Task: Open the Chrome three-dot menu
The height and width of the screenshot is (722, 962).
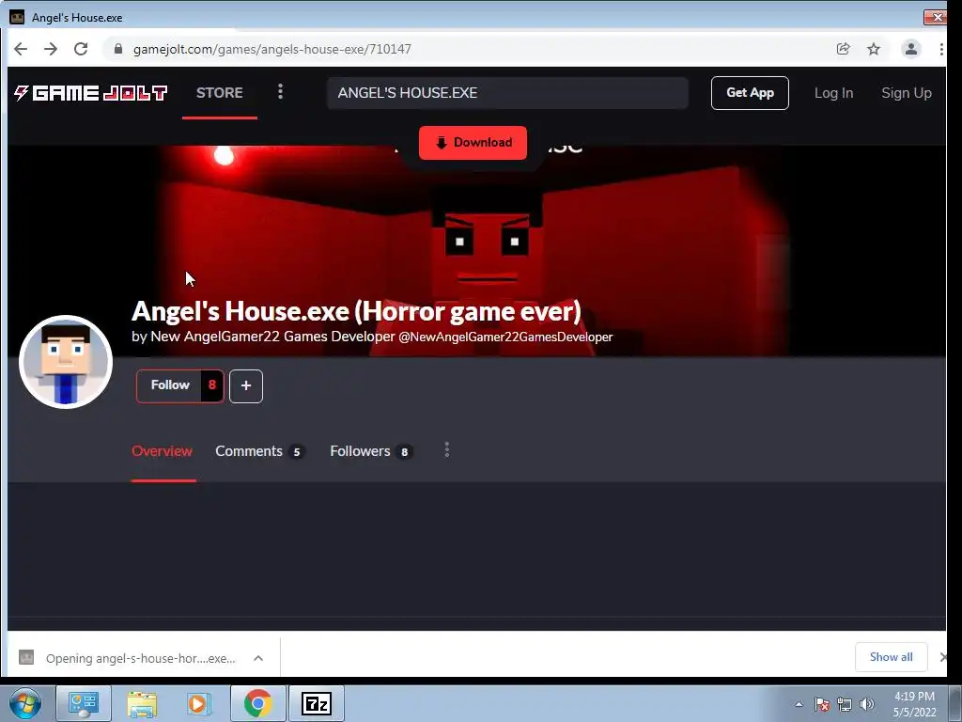Action: (x=941, y=49)
